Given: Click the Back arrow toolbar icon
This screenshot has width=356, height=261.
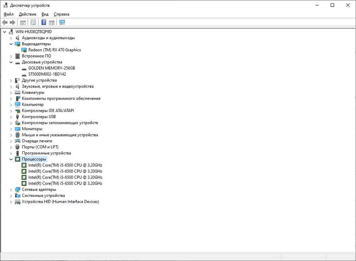Looking at the screenshot, I should coord(5,22).
